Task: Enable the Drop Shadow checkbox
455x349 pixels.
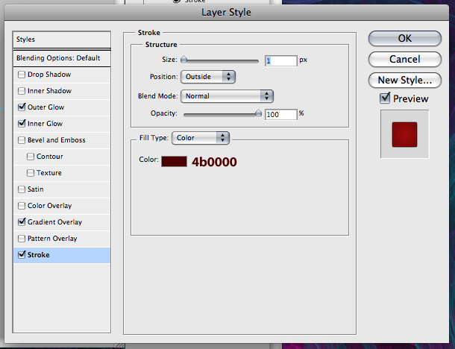Action: pos(22,75)
